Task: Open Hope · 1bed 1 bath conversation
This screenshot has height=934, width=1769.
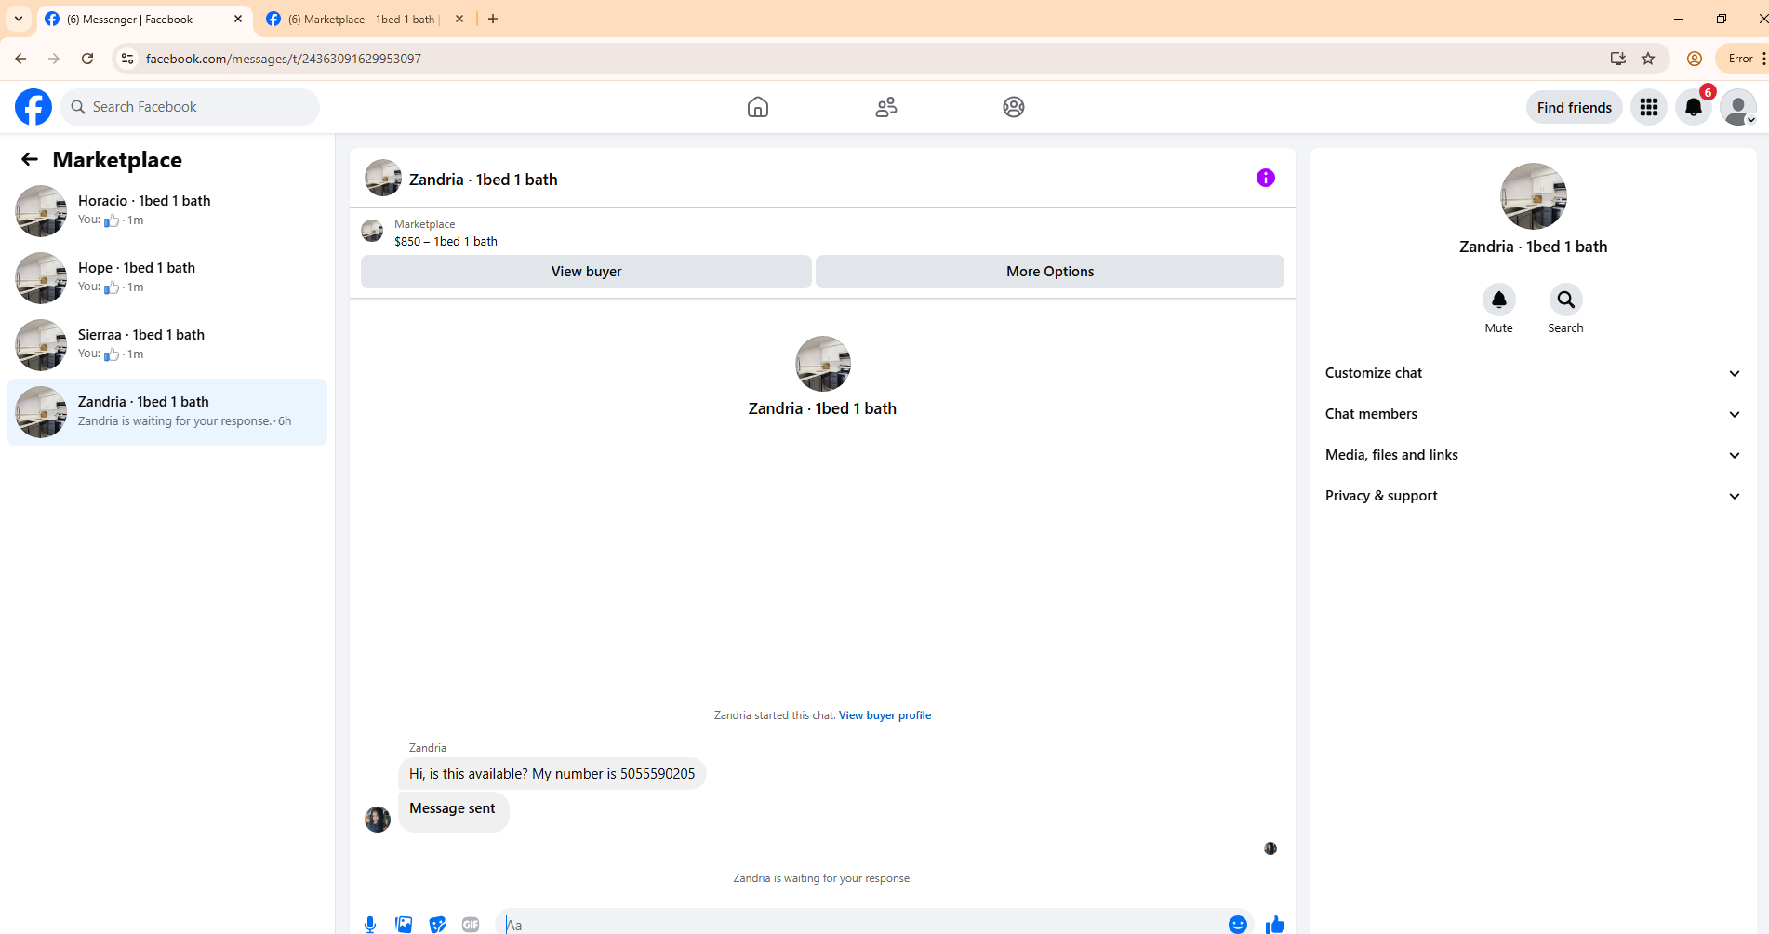Action: pos(167,278)
